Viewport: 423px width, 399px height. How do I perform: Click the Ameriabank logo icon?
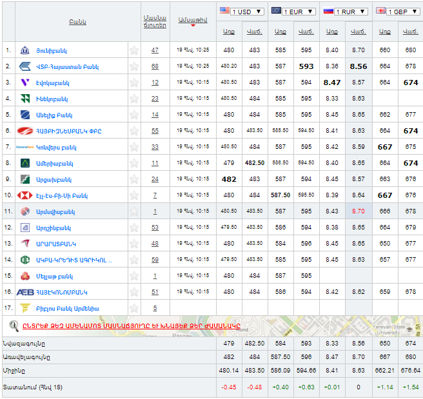[25, 163]
